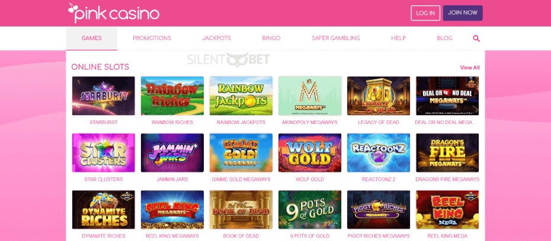
Task: Go to the Jackpots section
Action: (216, 38)
